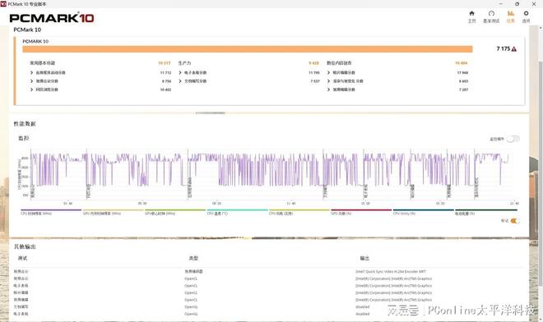Image resolution: width=543 pixels, height=322 pixels.
Task: Toggle dark battery level legend
Action: point(486,212)
